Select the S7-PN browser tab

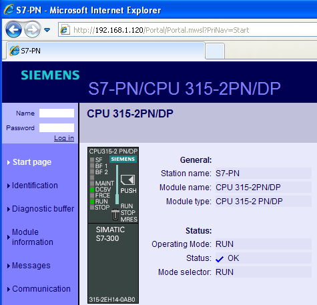(x=105, y=51)
